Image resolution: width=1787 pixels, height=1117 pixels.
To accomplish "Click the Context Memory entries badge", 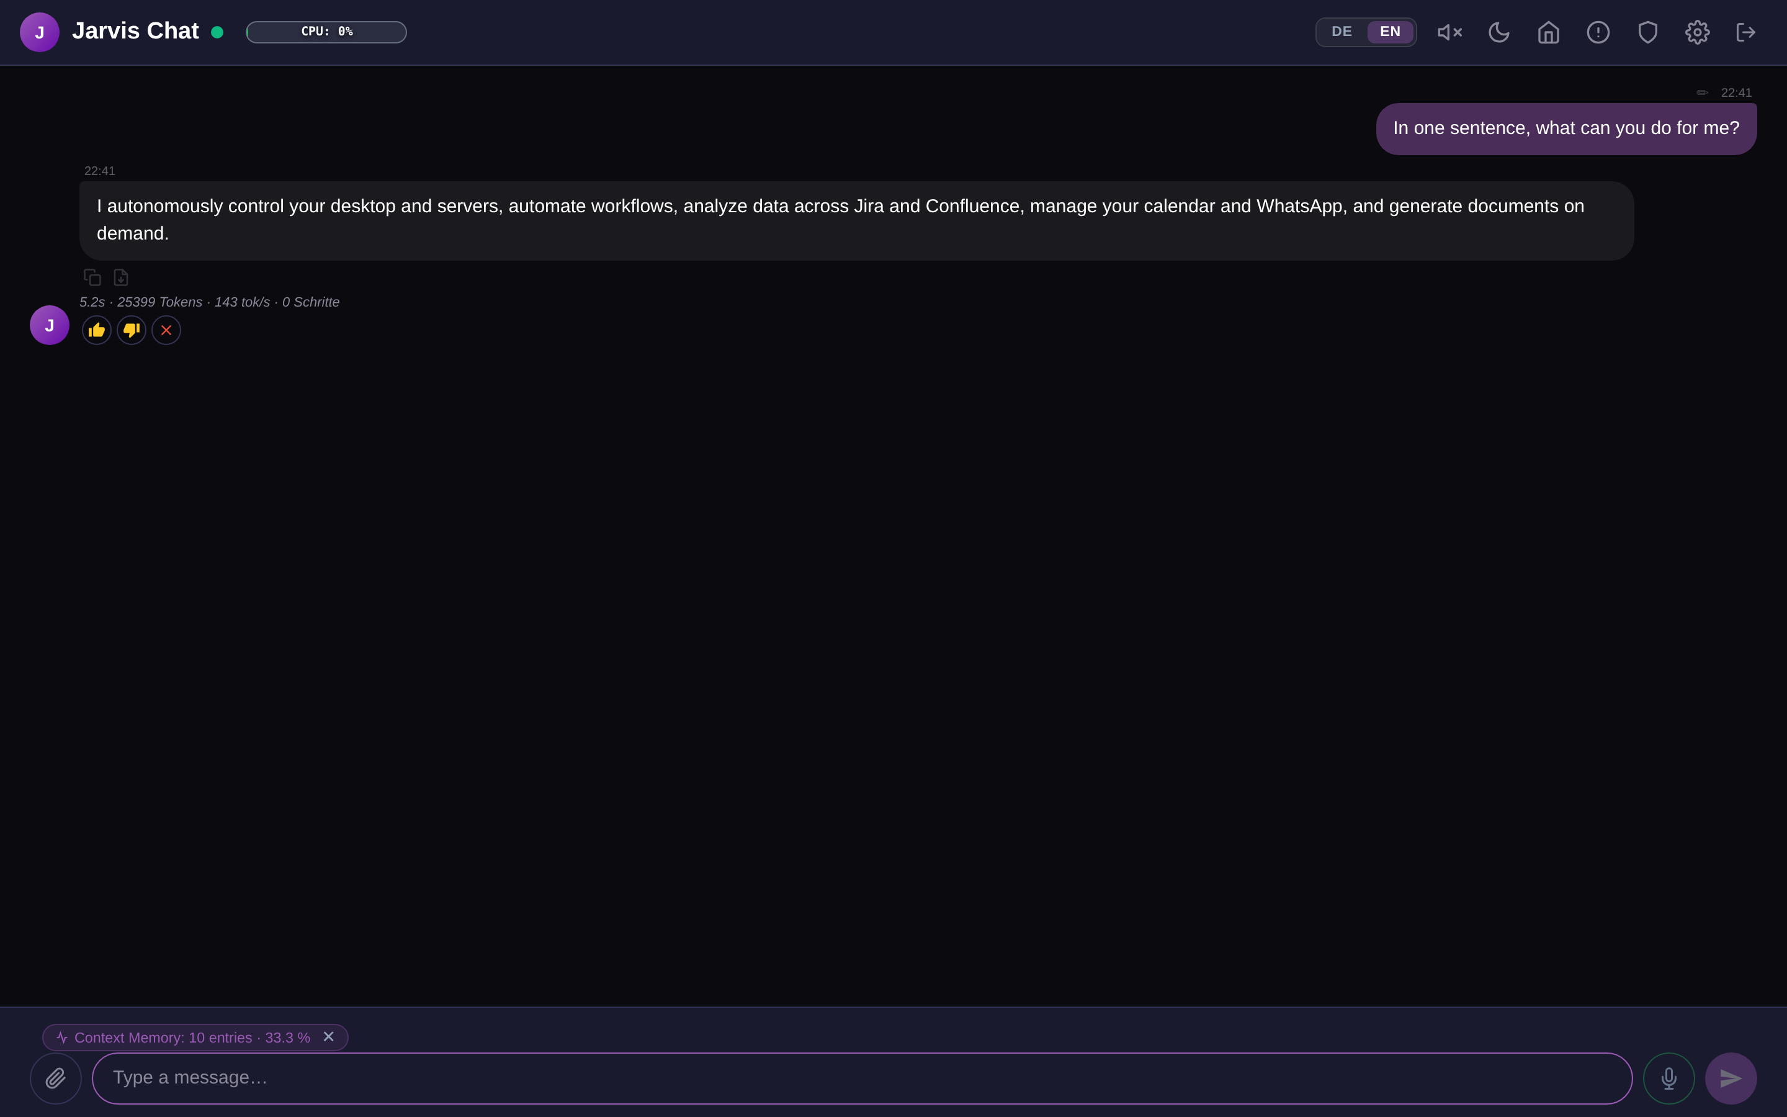I will click(x=192, y=1037).
